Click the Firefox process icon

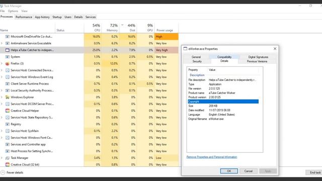point(8,64)
